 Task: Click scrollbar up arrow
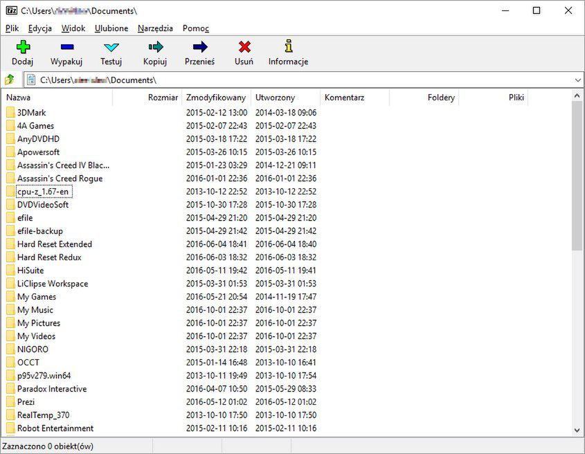coord(577,96)
